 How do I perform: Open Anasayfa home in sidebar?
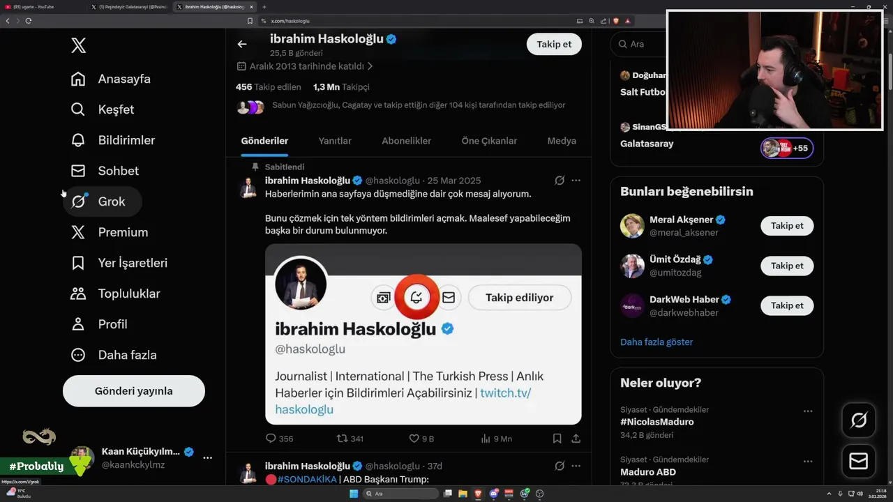[111, 79]
